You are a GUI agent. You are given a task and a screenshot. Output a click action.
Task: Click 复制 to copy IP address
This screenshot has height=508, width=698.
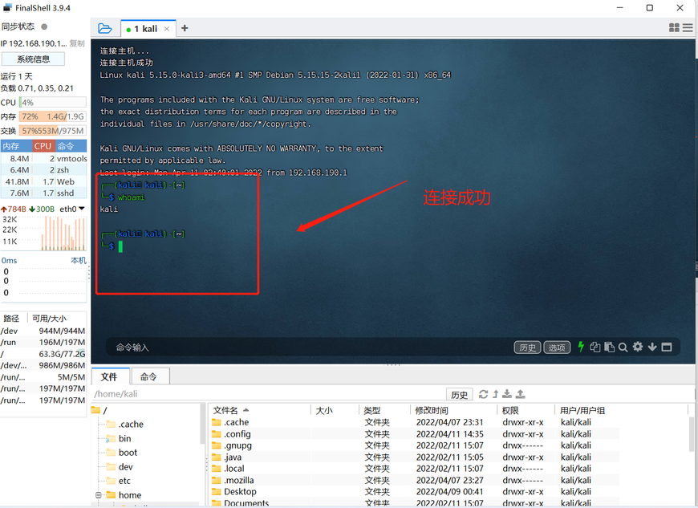click(x=77, y=43)
